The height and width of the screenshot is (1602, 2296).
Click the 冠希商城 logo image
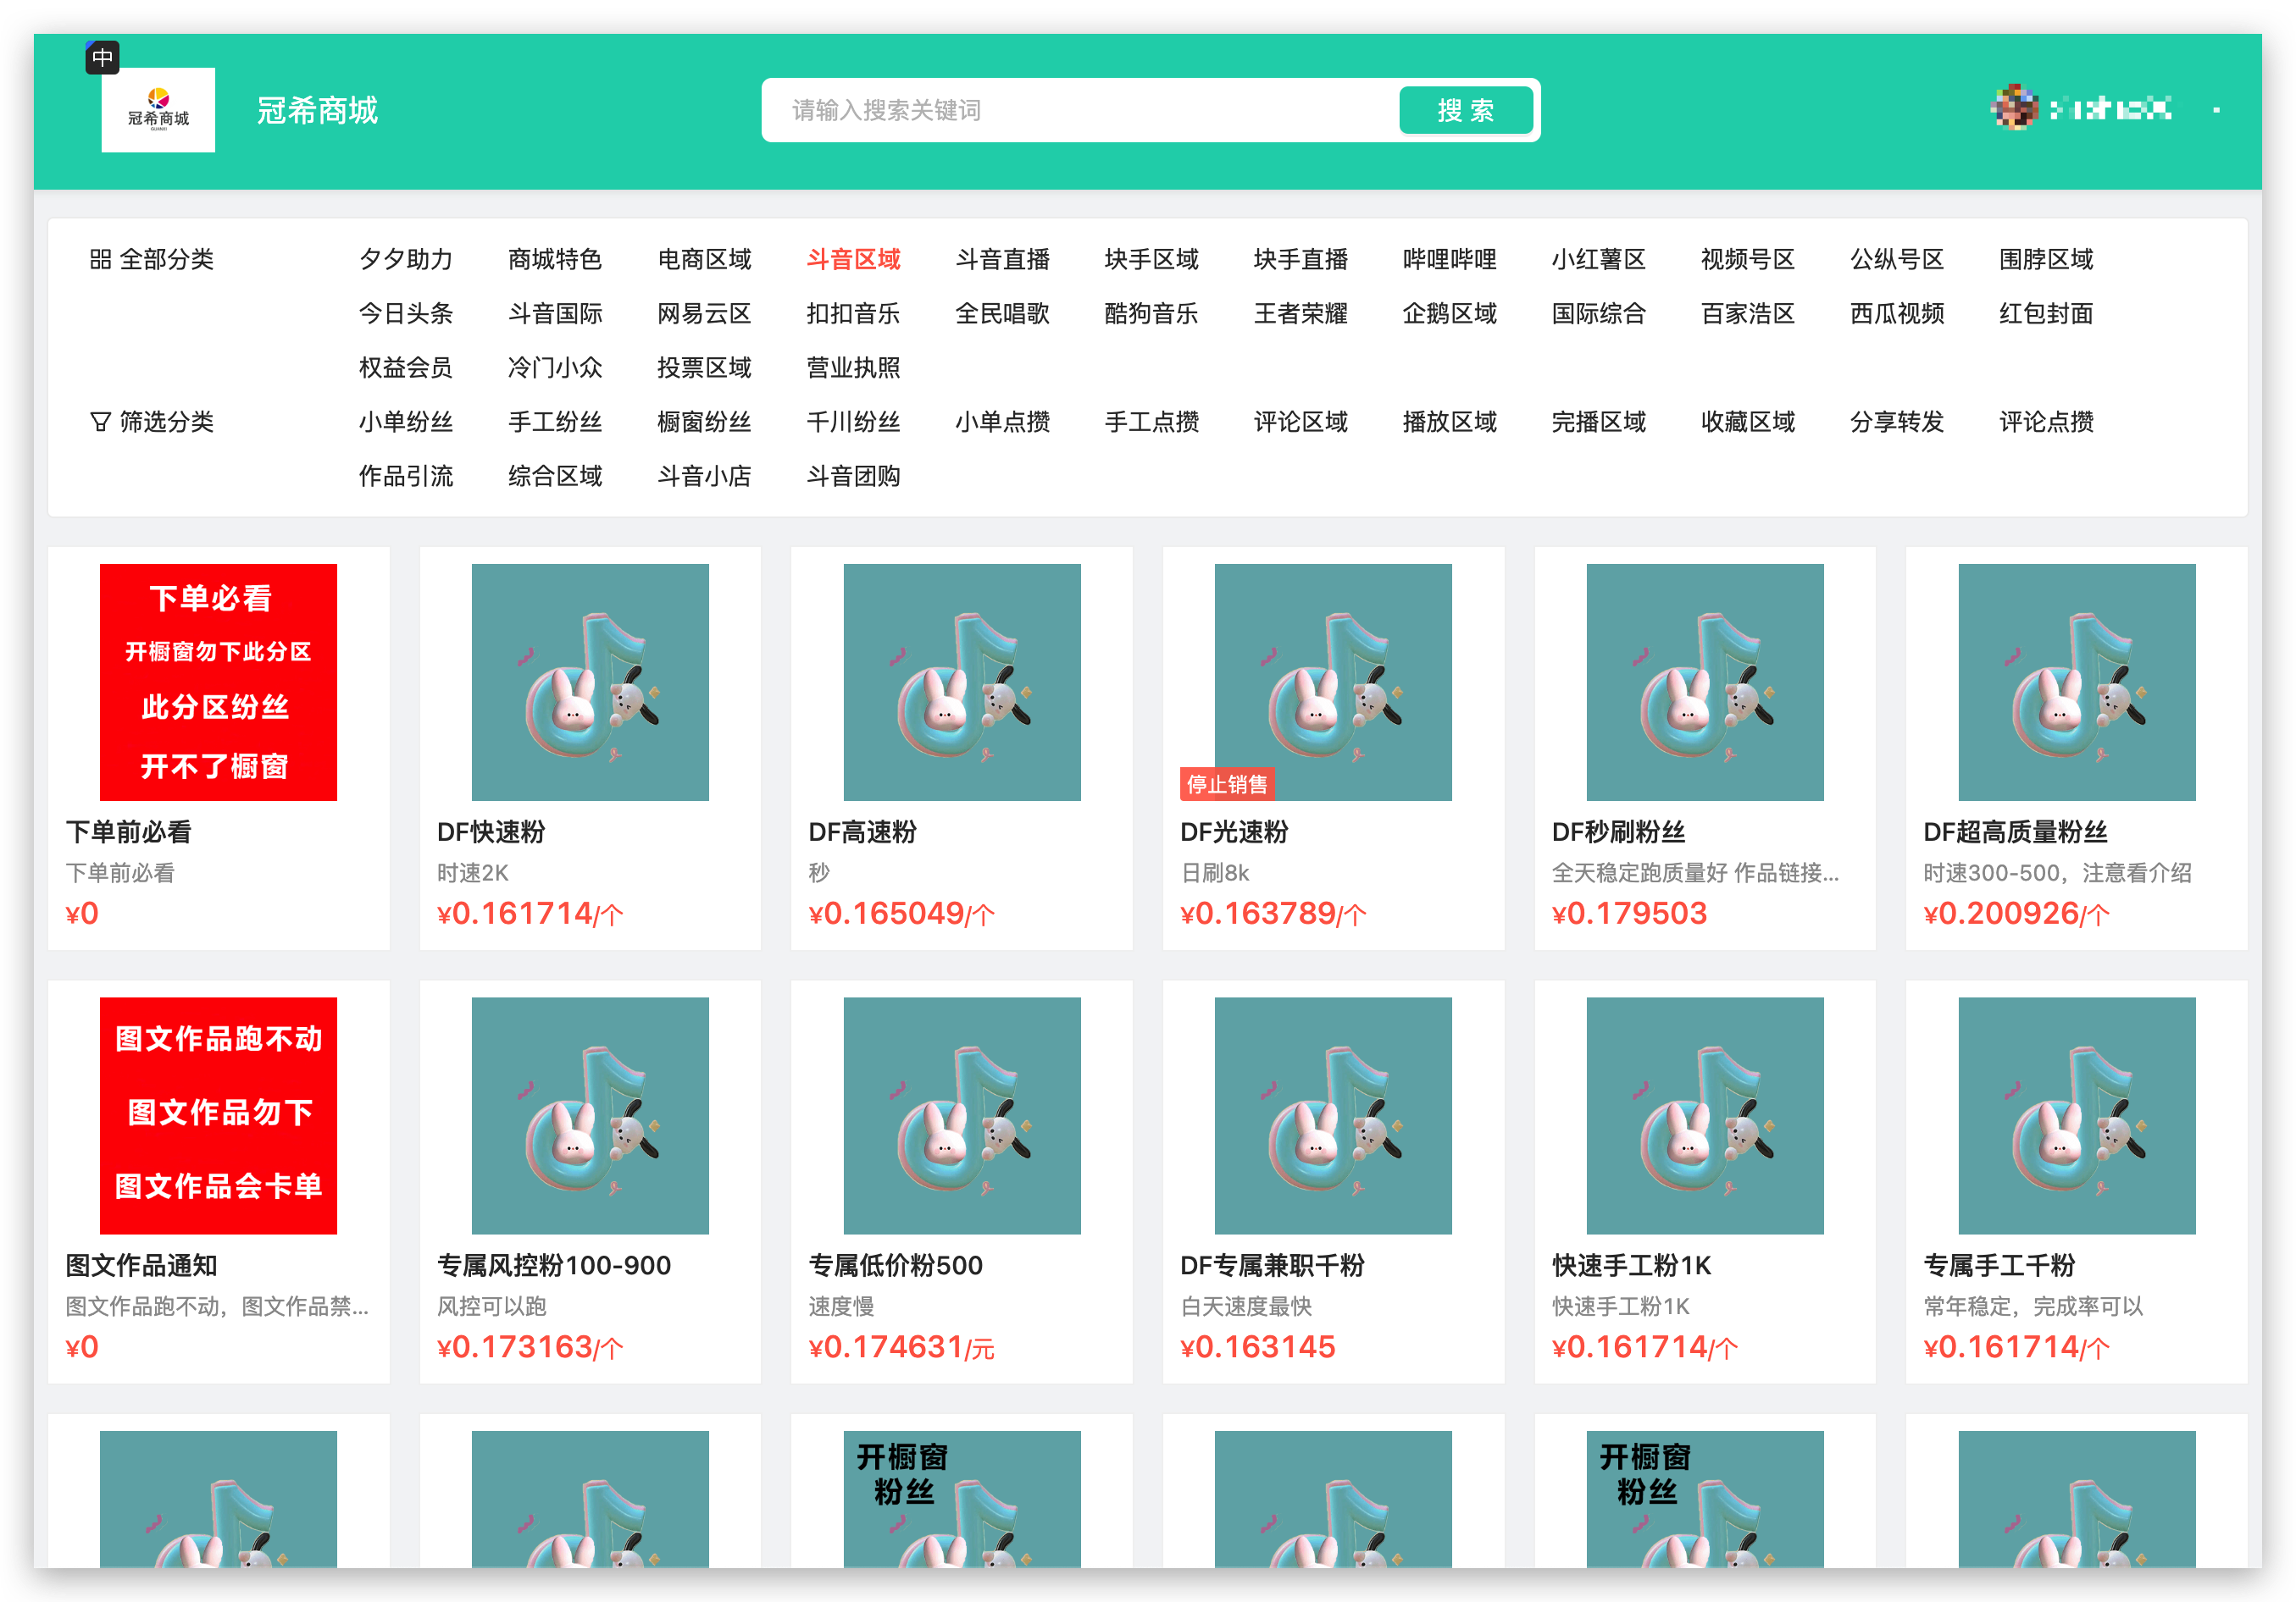tap(158, 110)
